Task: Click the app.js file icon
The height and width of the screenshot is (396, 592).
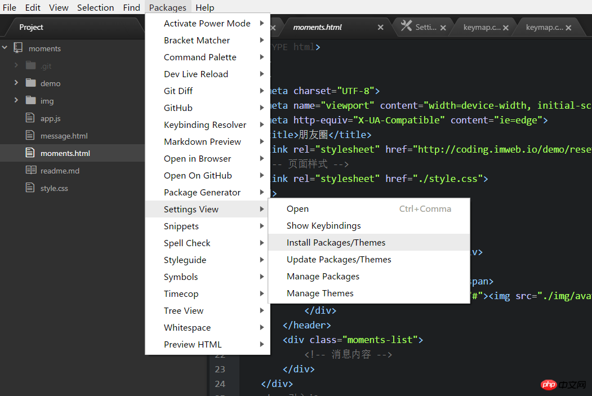Action: coord(30,118)
